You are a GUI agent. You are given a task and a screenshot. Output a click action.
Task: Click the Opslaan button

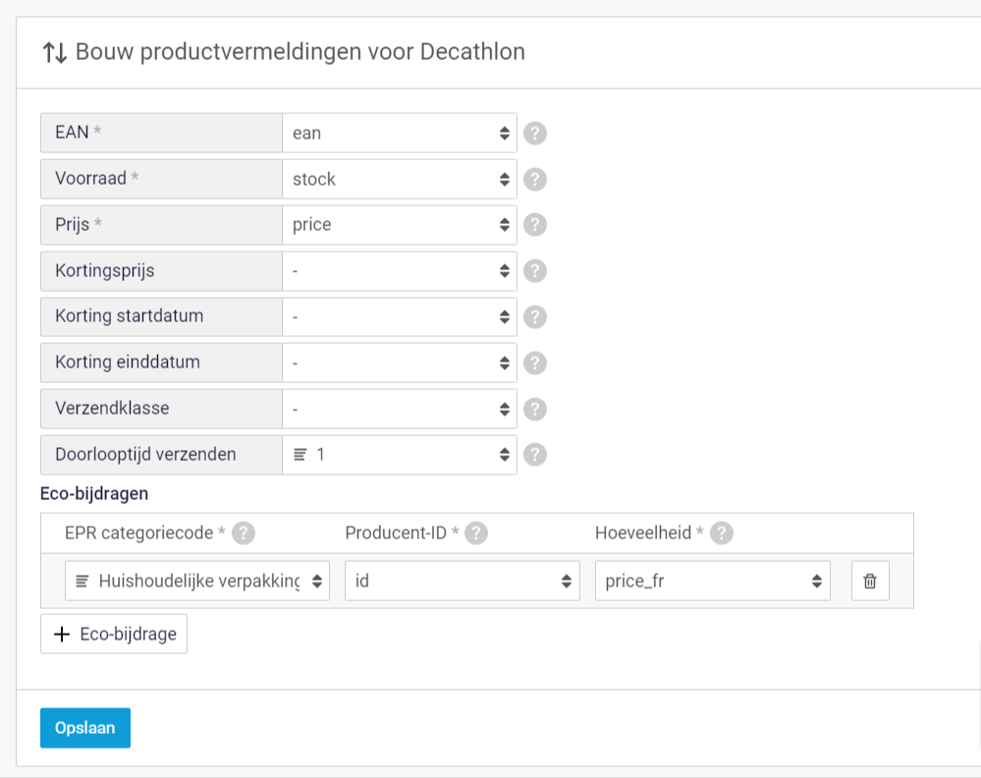85,728
